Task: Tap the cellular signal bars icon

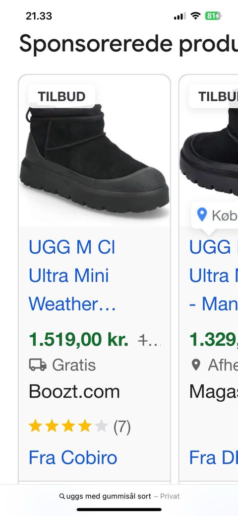Action: click(179, 16)
